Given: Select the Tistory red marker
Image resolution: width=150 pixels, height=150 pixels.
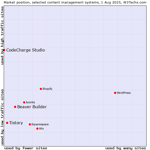Looking at the screenshot, I should tap(7, 123).
